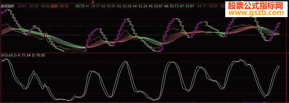Click the A2: 53.51 value
Screen dimensions: 289x103
click(108, 6)
